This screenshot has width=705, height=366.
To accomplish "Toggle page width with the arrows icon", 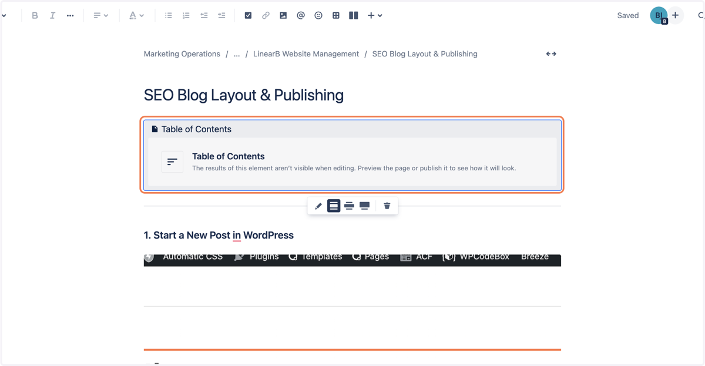I will pos(551,53).
